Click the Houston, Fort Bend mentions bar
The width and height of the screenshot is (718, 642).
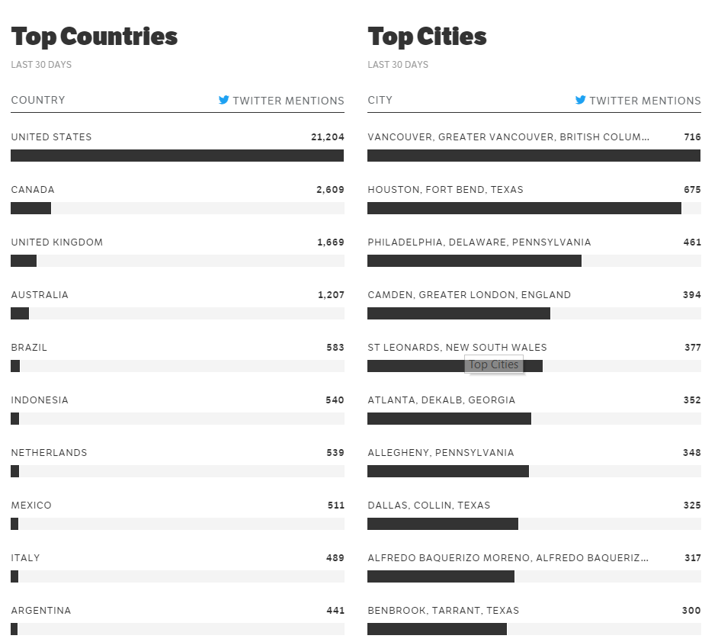524,208
